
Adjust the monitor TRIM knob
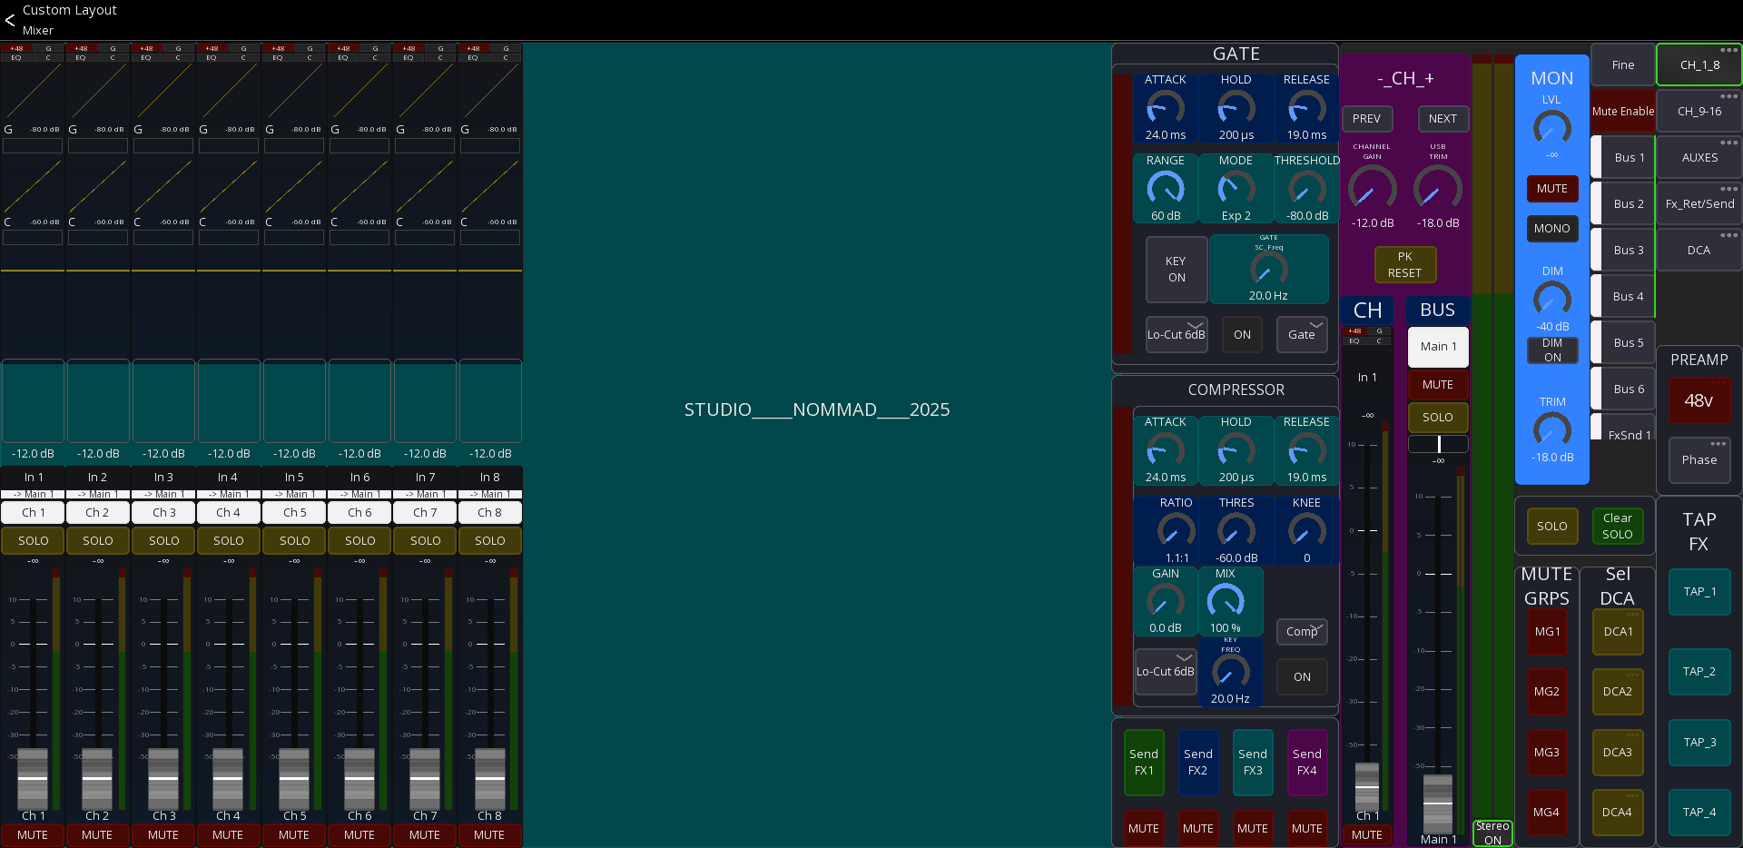(1551, 430)
